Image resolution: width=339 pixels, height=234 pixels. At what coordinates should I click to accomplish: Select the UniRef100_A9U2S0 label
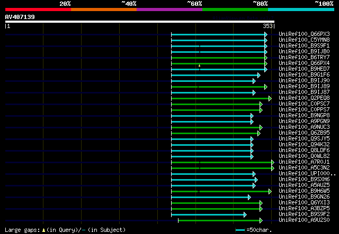304,220
